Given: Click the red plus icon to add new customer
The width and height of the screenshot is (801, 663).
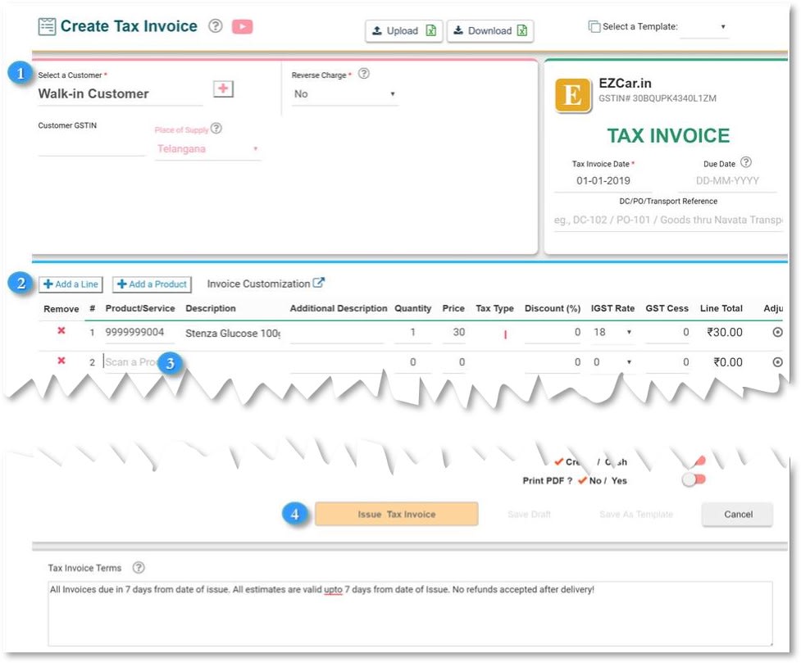Looking at the screenshot, I should point(221,89).
